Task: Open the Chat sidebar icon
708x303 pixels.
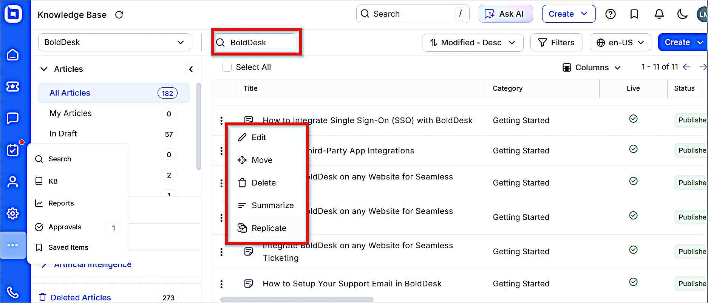Action: point(13,118)
